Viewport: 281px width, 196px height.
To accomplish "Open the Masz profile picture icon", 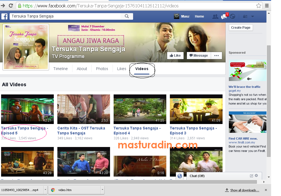I will click(x=176, y=16).
